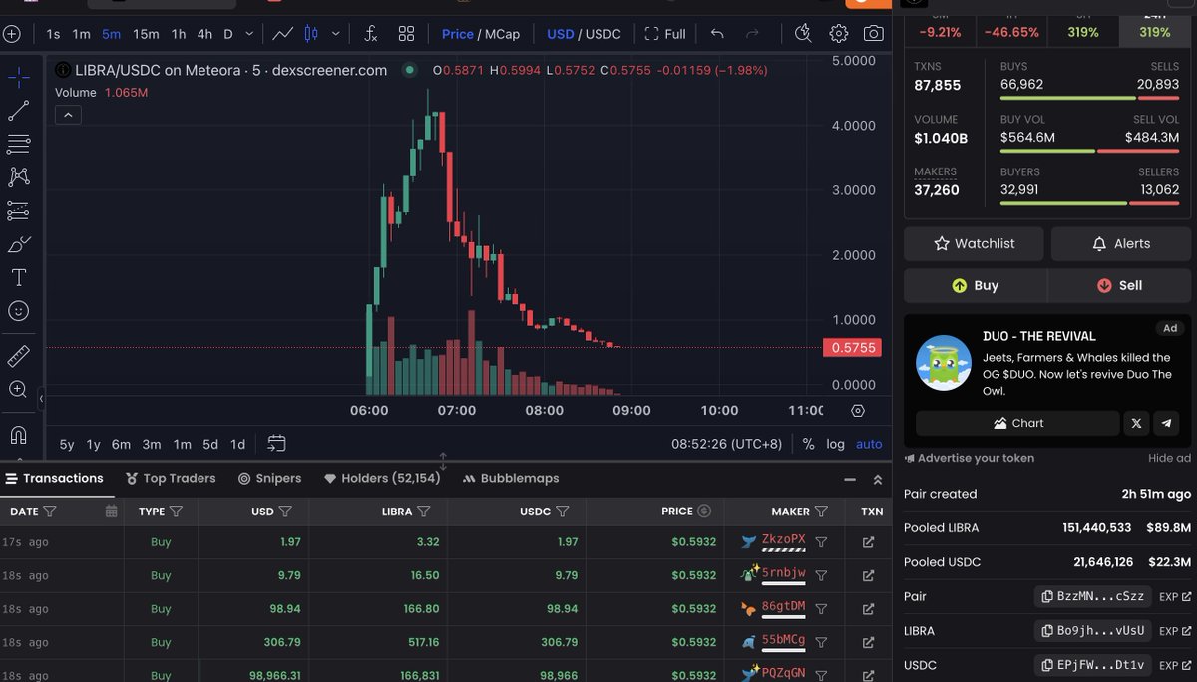Minimize the transactions panel
This screenshot has width=1197, height=682.
(850, 480)
